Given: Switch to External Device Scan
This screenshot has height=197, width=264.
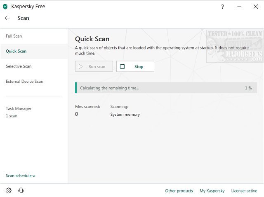Looking at the screenshot, I should coord(24,82).
